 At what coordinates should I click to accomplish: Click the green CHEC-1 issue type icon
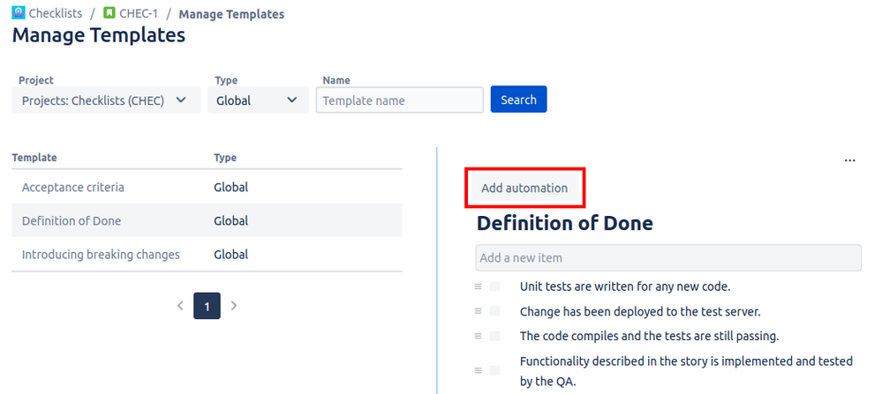point(109,13)
